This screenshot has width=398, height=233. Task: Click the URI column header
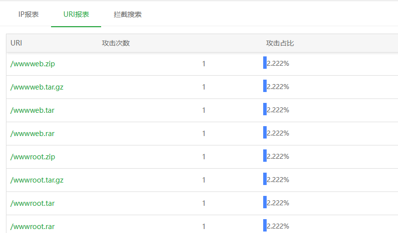16,43
